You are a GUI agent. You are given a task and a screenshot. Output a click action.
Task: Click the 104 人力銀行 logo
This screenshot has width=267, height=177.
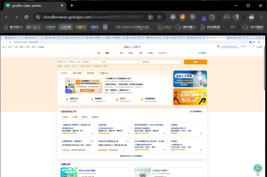pos(132,47)
